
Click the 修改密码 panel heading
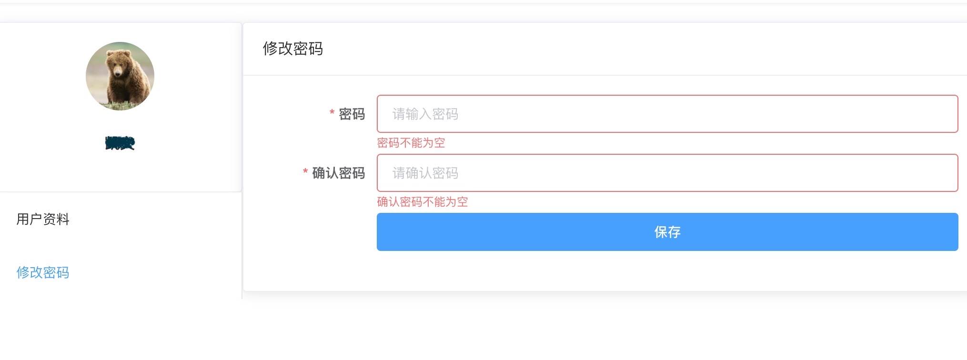click(x=293, y=49)
